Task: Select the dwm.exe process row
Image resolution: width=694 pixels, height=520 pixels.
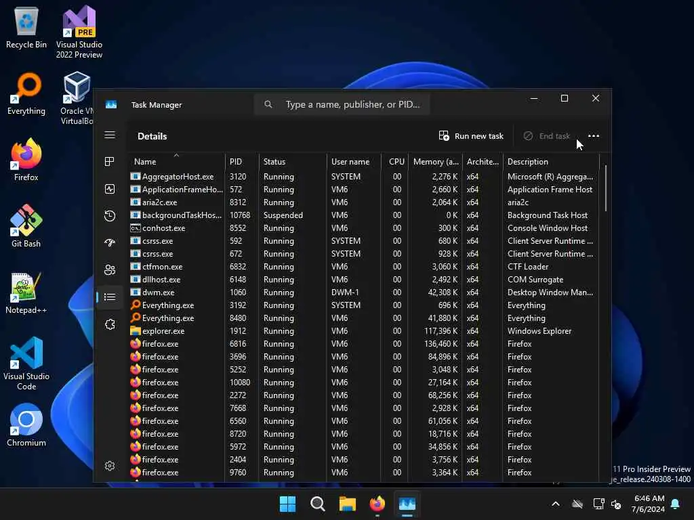Action: 364,292
